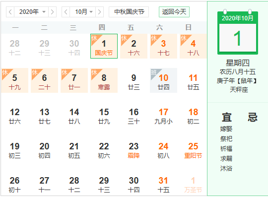
Task: Click the 沐浴 entry under 宜
Action: tap(226, 168)
